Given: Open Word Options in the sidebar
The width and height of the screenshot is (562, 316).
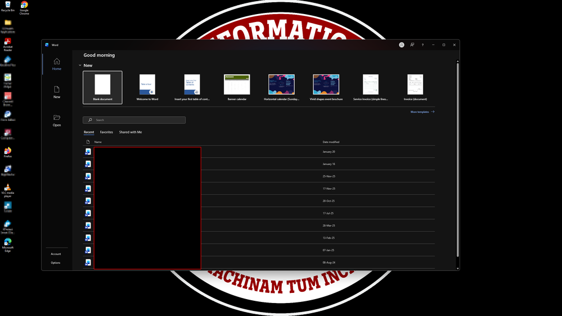Looking at the screenshot, I should [x=56, y=262].
